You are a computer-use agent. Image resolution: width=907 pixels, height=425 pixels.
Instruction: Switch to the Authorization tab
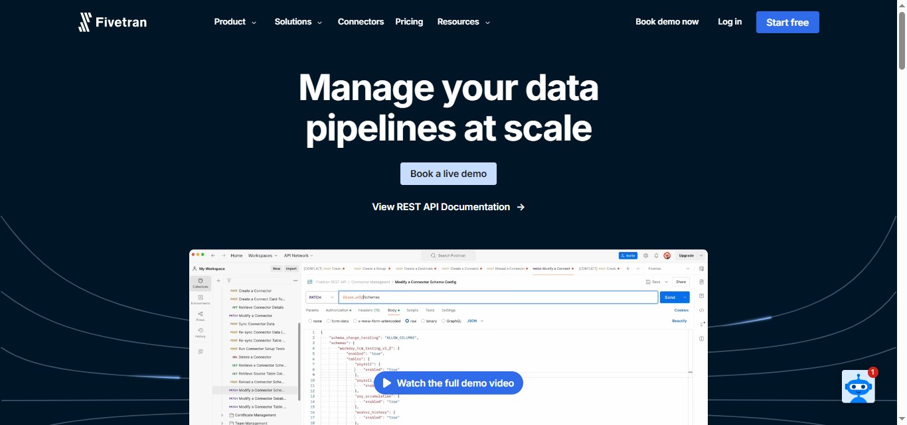(x=338, y=310)
